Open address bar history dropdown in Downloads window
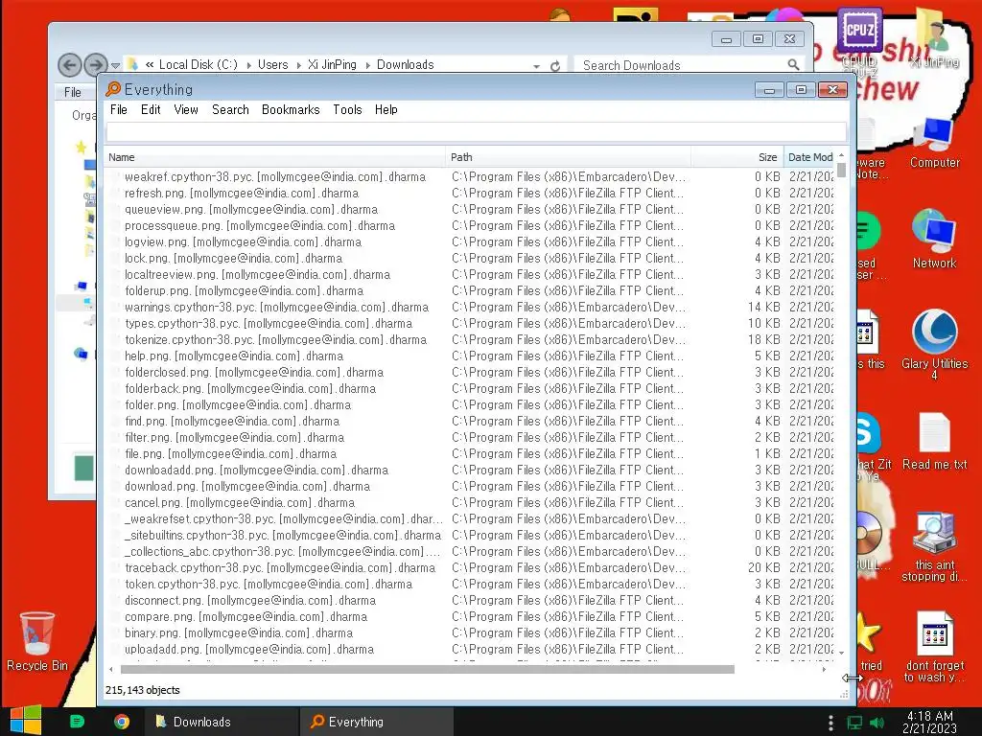Image resolution: width=982 pixels, height=736 pixels. pyautogui.click(x=536, y=66)
